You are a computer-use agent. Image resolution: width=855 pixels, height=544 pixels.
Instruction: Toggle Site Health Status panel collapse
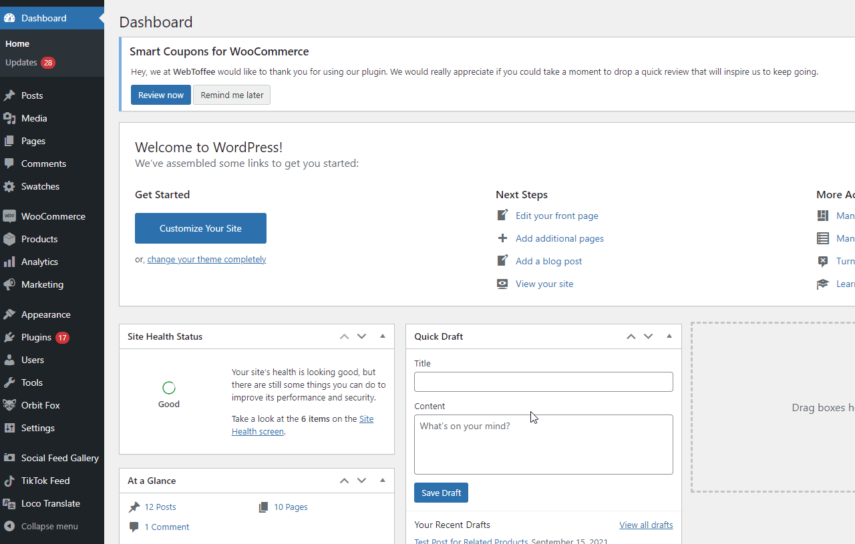[383, 336]
